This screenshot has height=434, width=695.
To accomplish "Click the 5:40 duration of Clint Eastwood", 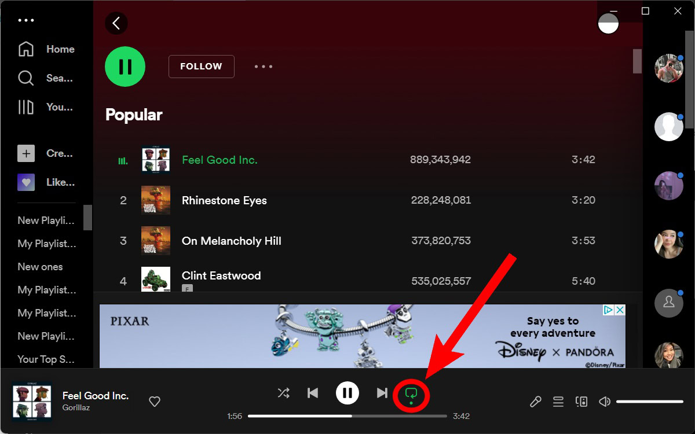I will click(x=583, y=281).
